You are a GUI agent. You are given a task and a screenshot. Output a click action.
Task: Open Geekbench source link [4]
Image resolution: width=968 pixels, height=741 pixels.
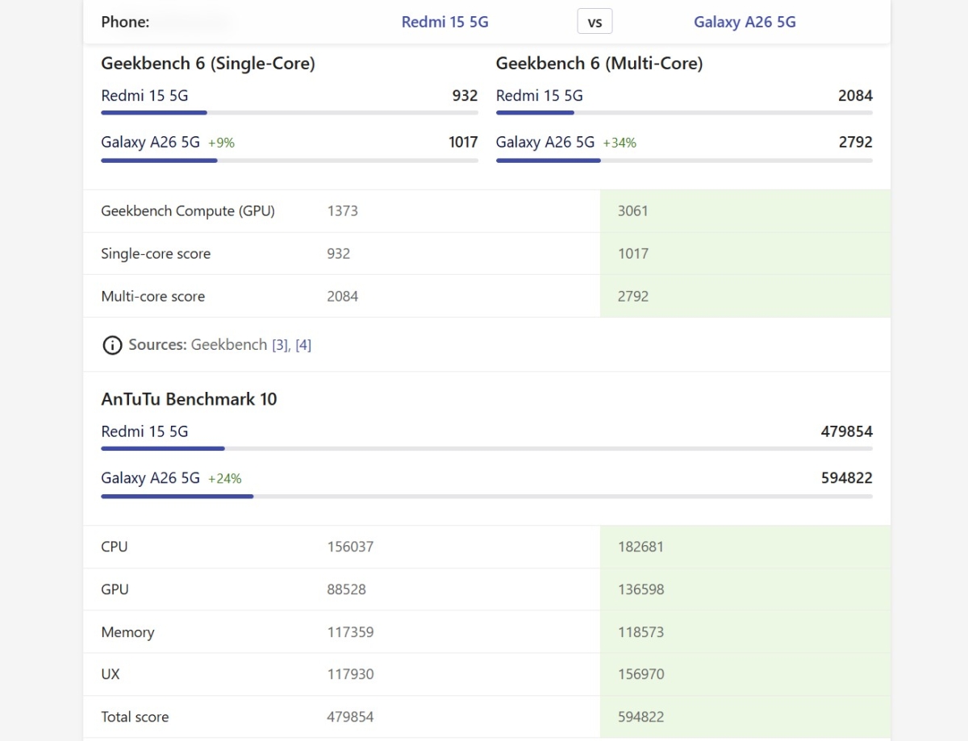click(303, 345)
